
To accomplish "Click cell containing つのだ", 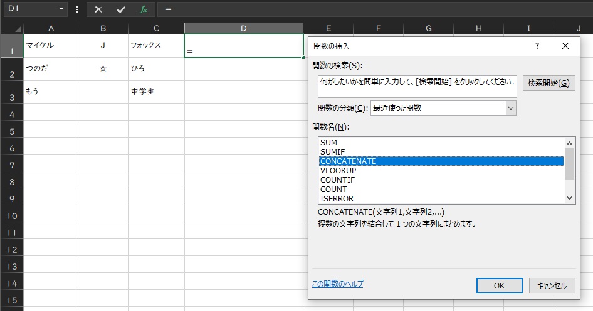I will click(x=51, y=69).
